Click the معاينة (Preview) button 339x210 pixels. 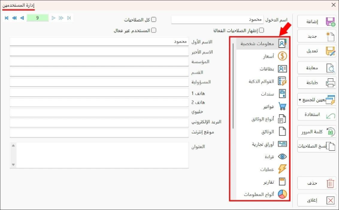click(316, 68)
